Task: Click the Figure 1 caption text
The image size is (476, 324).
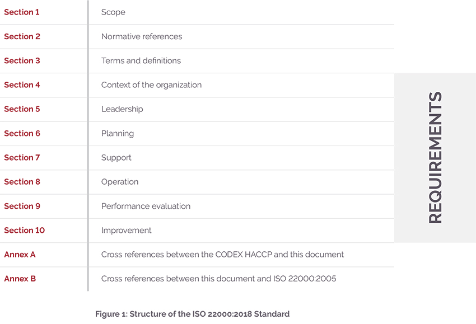Action: 192,314
